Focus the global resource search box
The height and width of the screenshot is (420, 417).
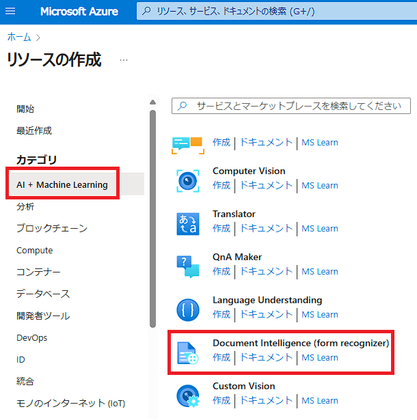[x=277, y=11]
